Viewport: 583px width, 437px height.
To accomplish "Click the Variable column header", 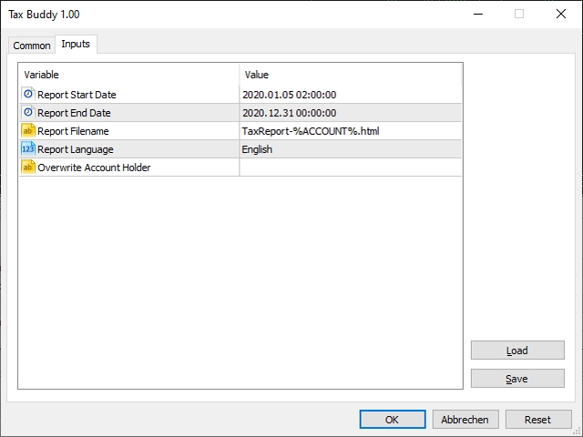I will (x=128, y=75).
